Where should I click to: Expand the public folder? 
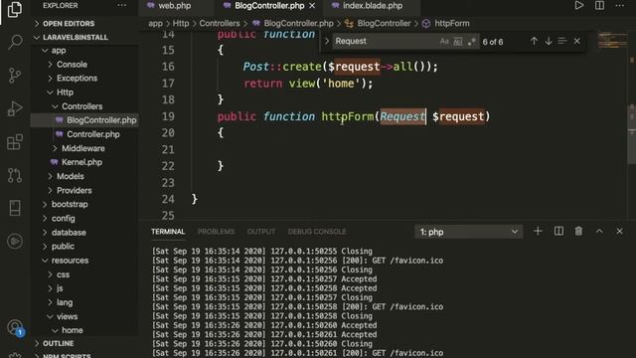pos(63,247)
